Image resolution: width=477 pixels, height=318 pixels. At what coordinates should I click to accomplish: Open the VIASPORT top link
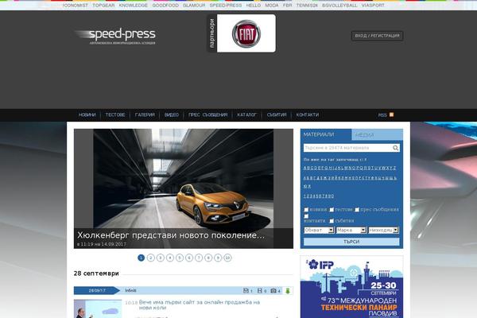pos(373,6)
